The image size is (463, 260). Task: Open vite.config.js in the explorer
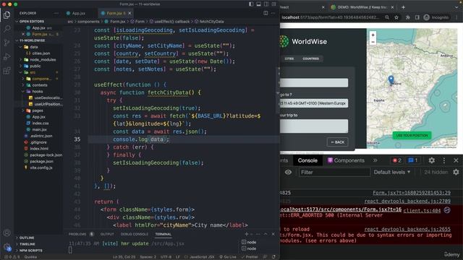point(41,168)
